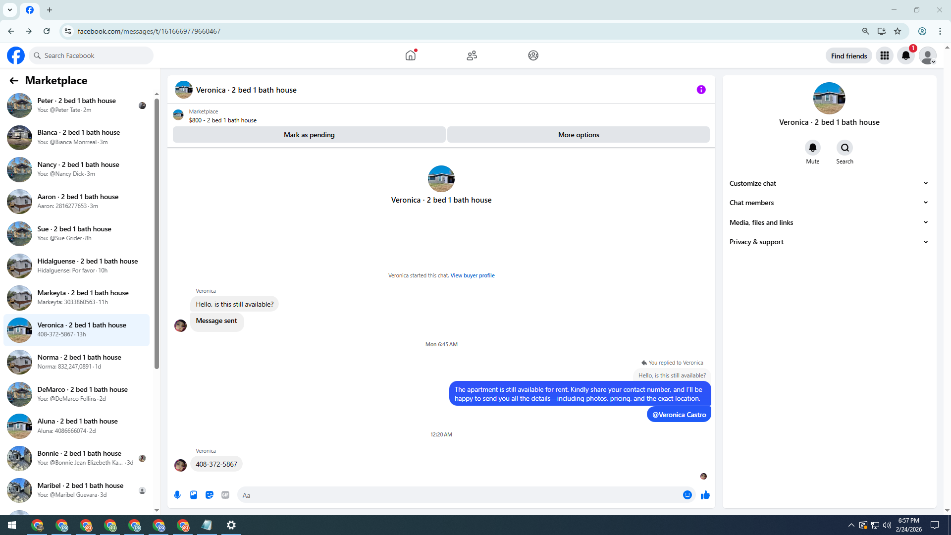Open the notifications bell
The image size is (951, 535).
(906, 55)
